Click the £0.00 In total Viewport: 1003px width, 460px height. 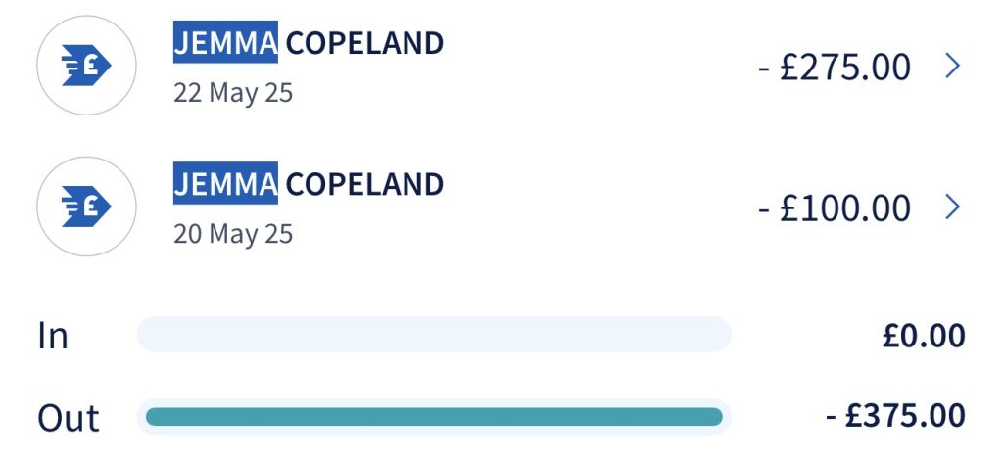[x=924, y=336]
